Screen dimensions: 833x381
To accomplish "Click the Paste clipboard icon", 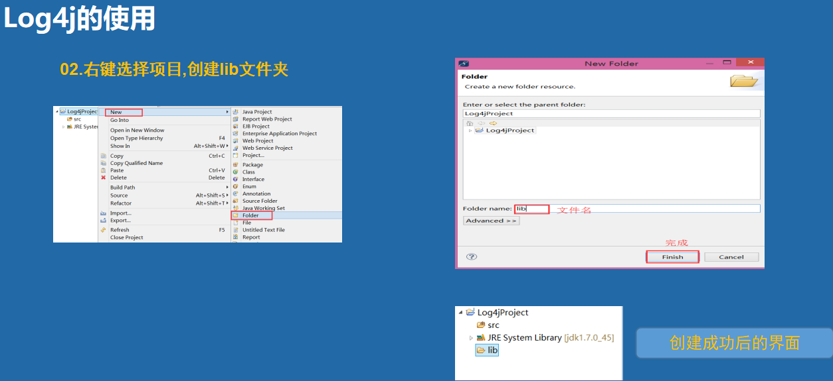I will 103,170.
